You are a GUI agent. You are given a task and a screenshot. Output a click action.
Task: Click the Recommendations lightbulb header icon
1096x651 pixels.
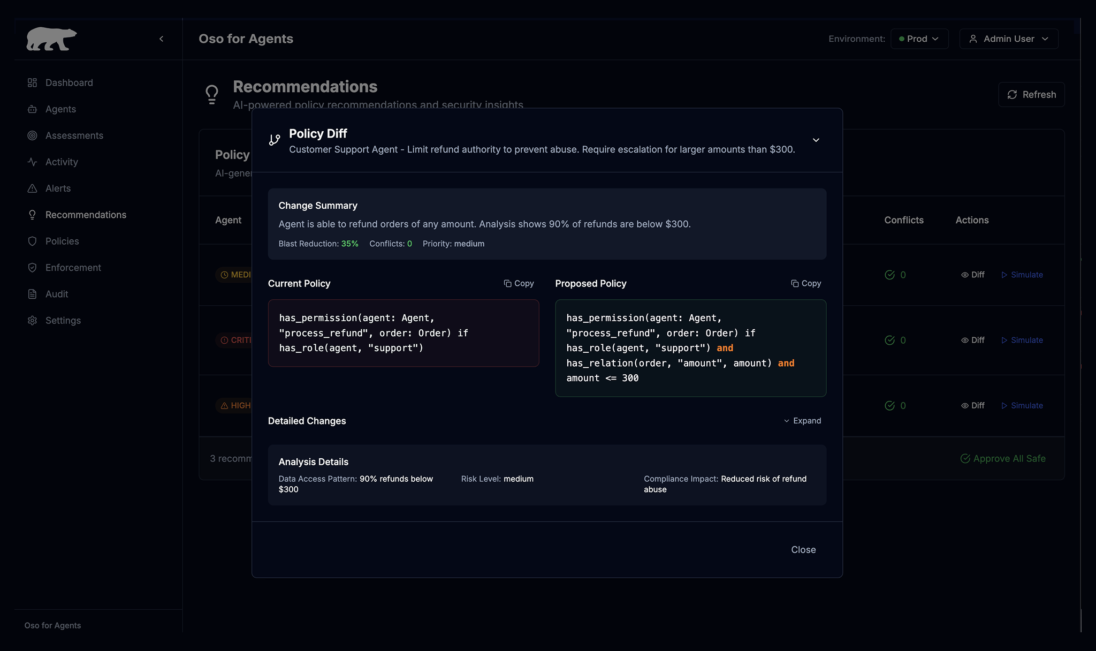tap(212, 95)
